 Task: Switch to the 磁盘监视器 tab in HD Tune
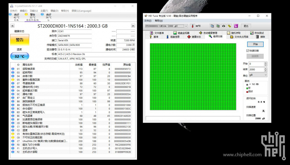pyautogui.click(x=181, y=33)
